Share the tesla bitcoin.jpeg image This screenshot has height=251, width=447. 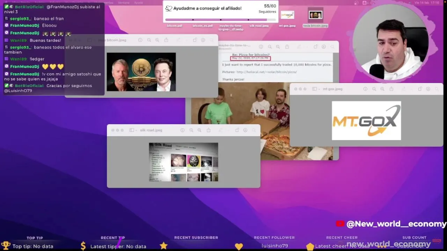tap(166, 40)
